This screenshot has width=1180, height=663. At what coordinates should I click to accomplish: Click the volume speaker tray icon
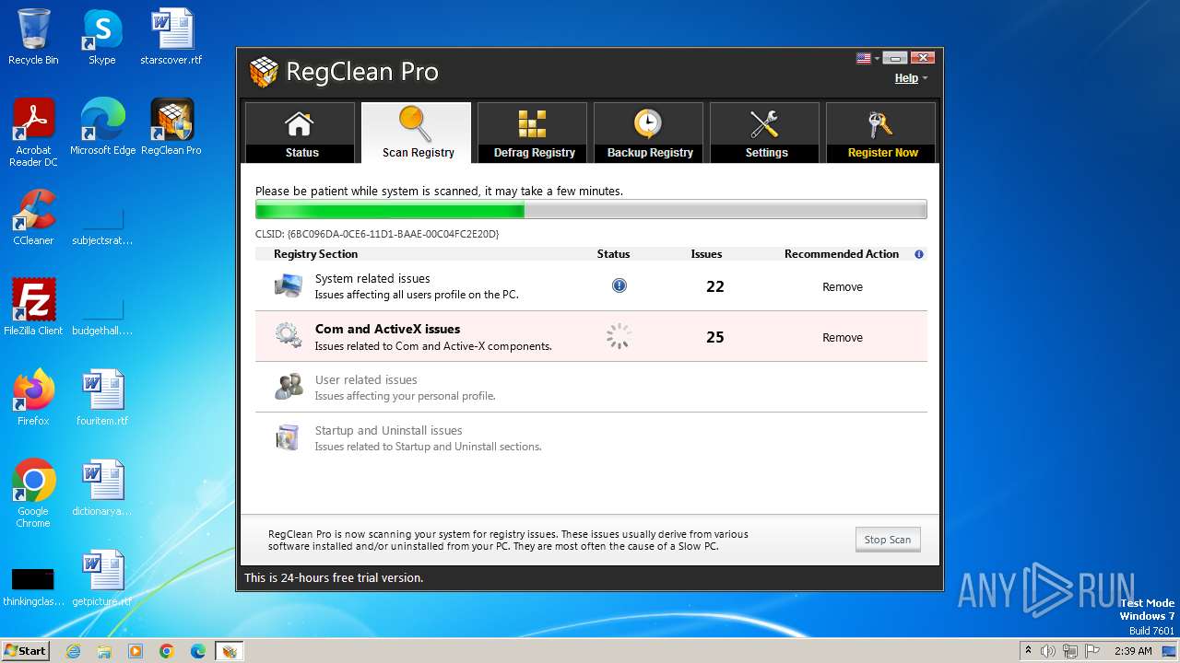pos(1047,651)
